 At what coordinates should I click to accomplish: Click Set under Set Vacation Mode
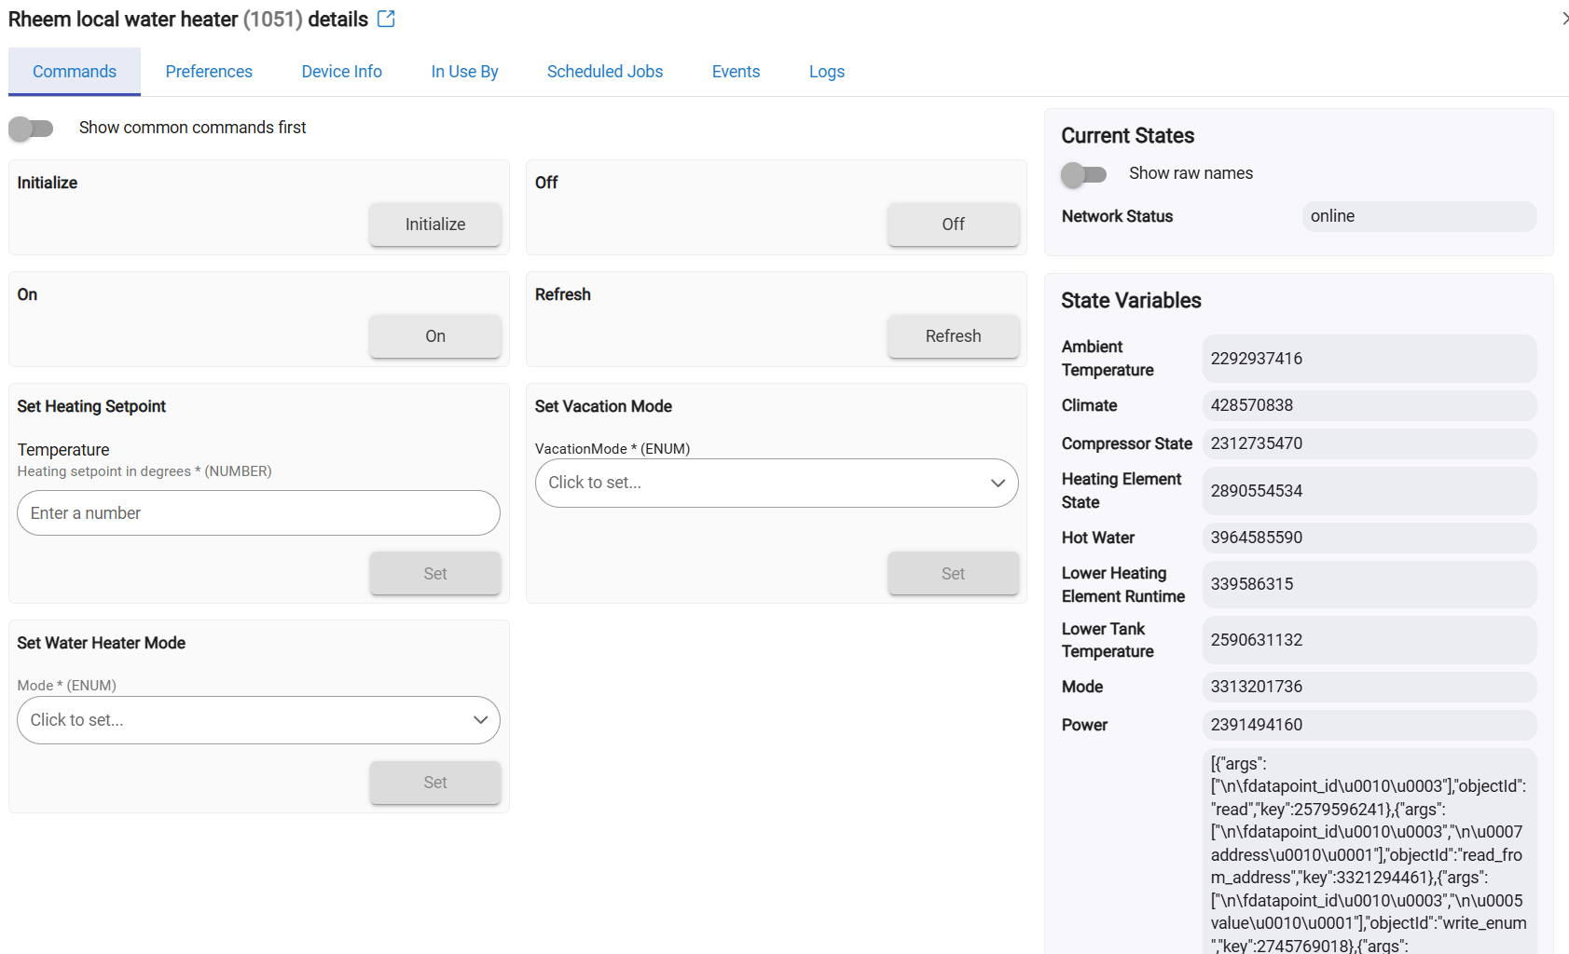coord(953,574)
